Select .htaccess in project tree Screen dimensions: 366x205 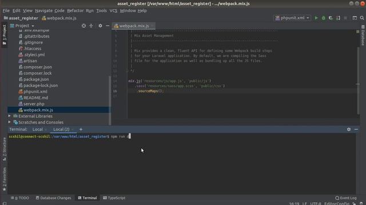tap(32, 48)
